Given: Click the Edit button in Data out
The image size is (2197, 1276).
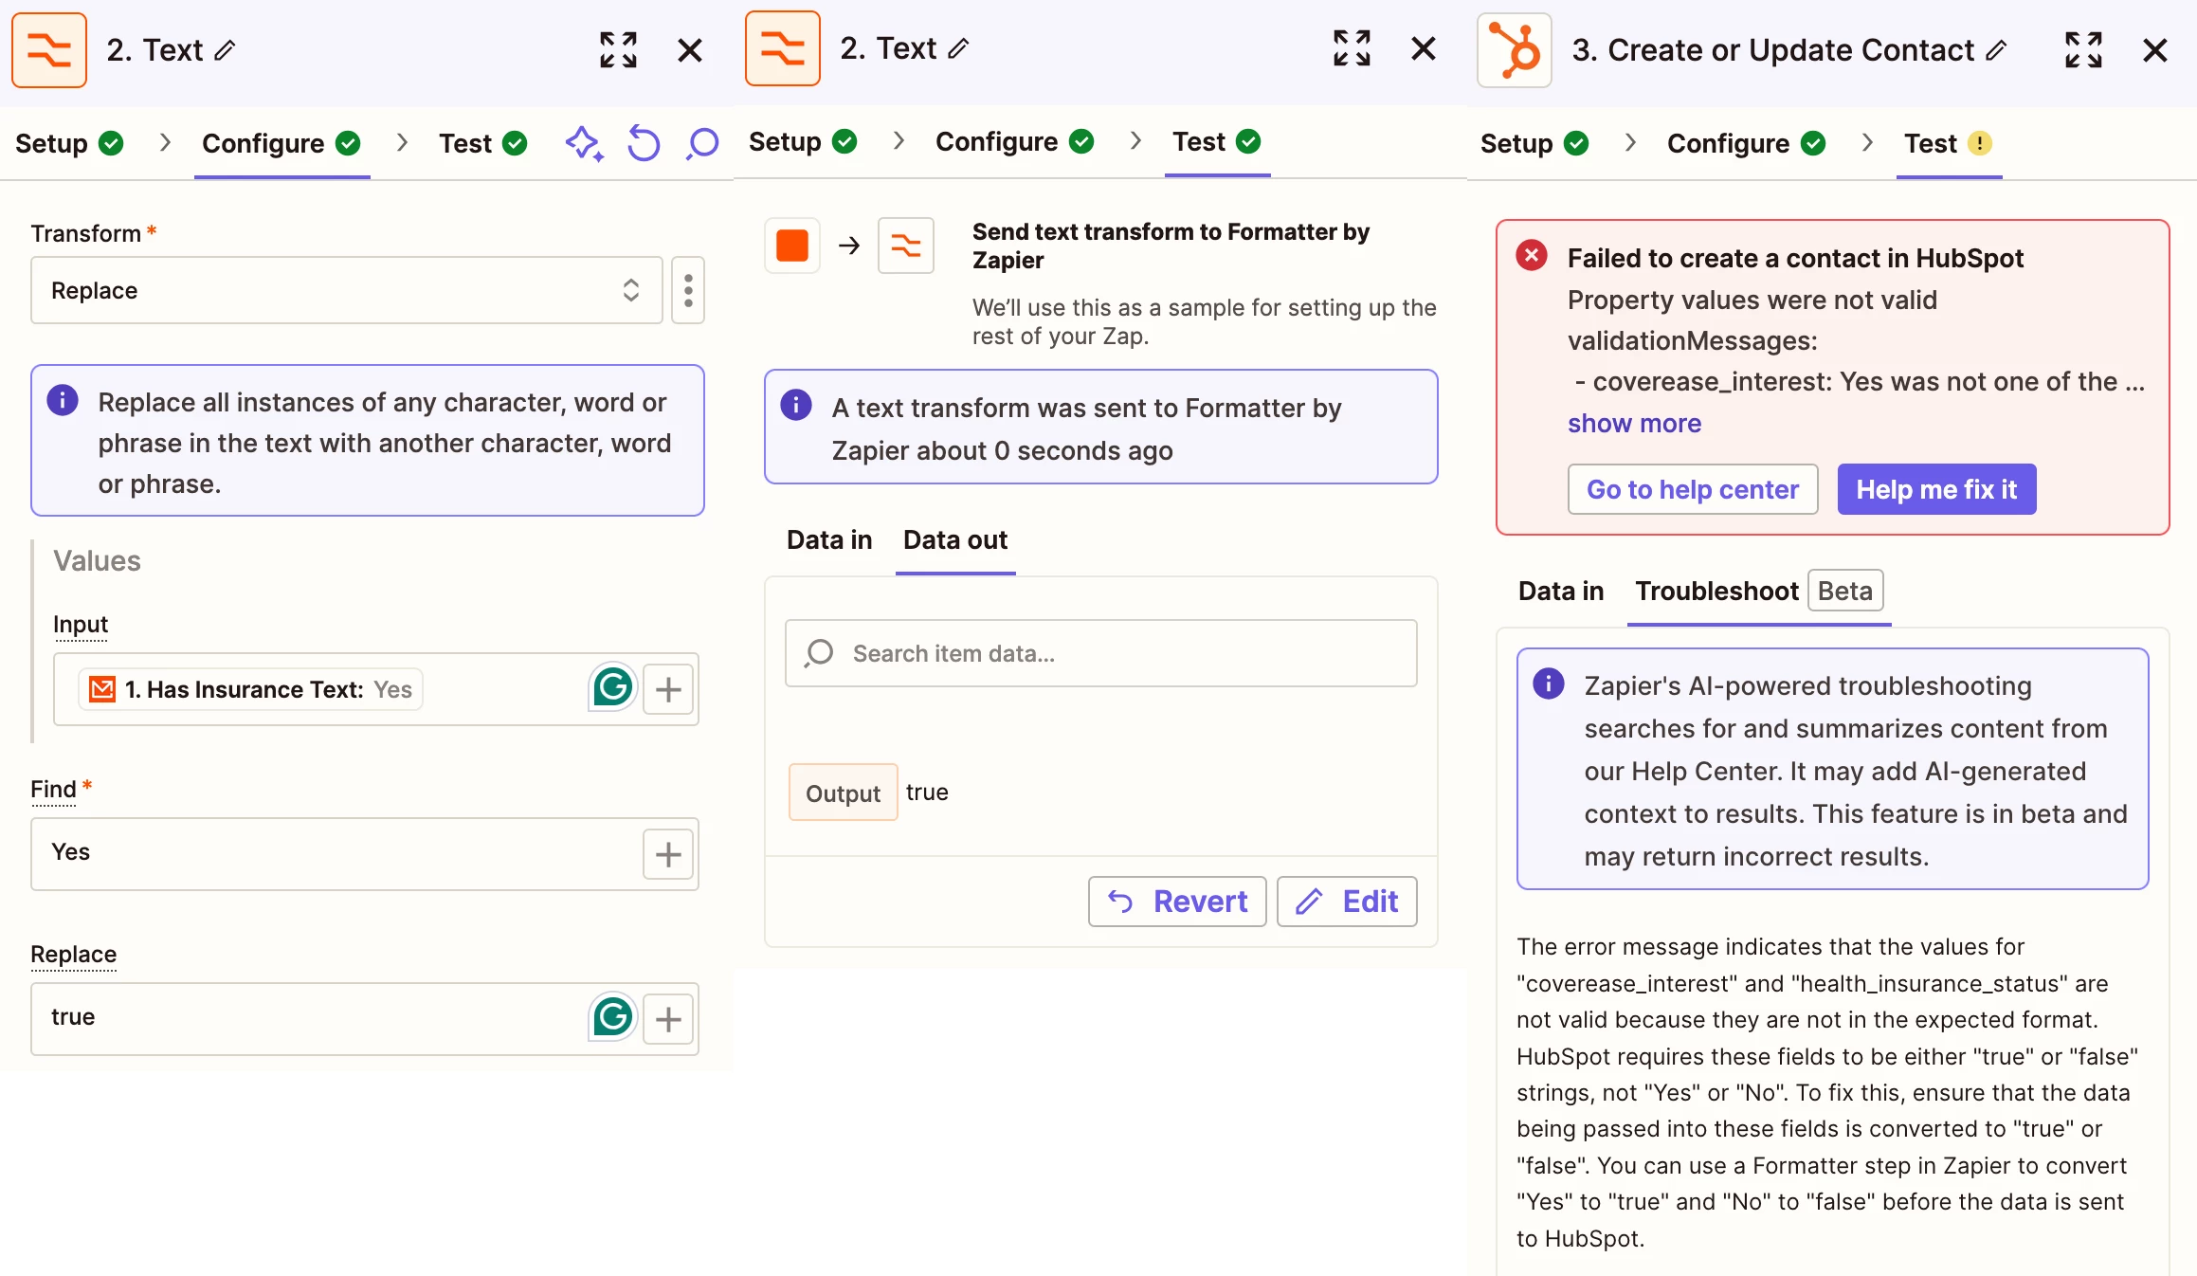Looking at the screenshot, I should [x=1347, y=902].
